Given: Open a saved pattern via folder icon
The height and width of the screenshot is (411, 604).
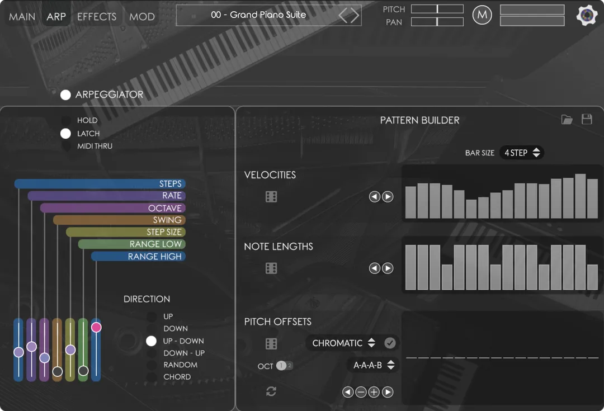Looking at the screenshot, I should tap(567, 119).
